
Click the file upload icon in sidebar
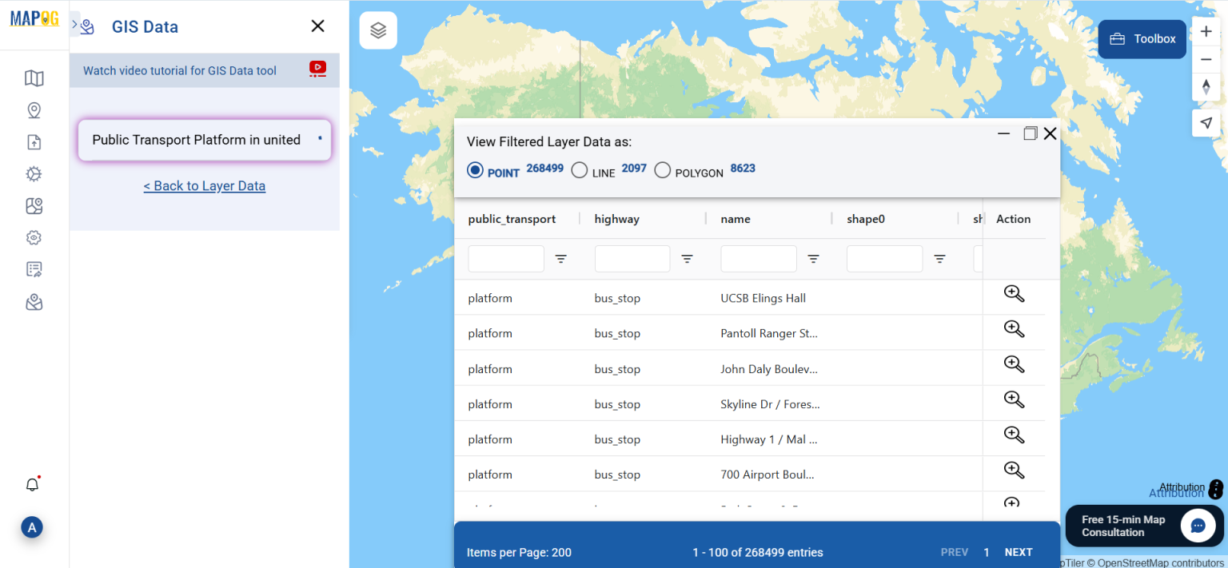(34, 141)
